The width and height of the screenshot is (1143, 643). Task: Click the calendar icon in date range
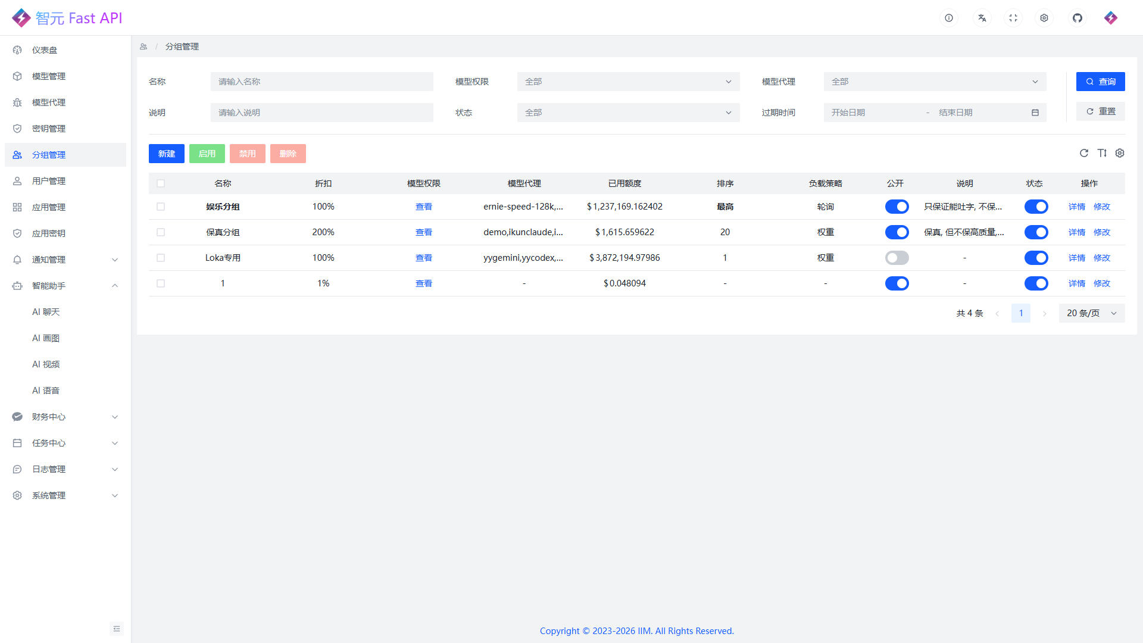[1035, 113]
